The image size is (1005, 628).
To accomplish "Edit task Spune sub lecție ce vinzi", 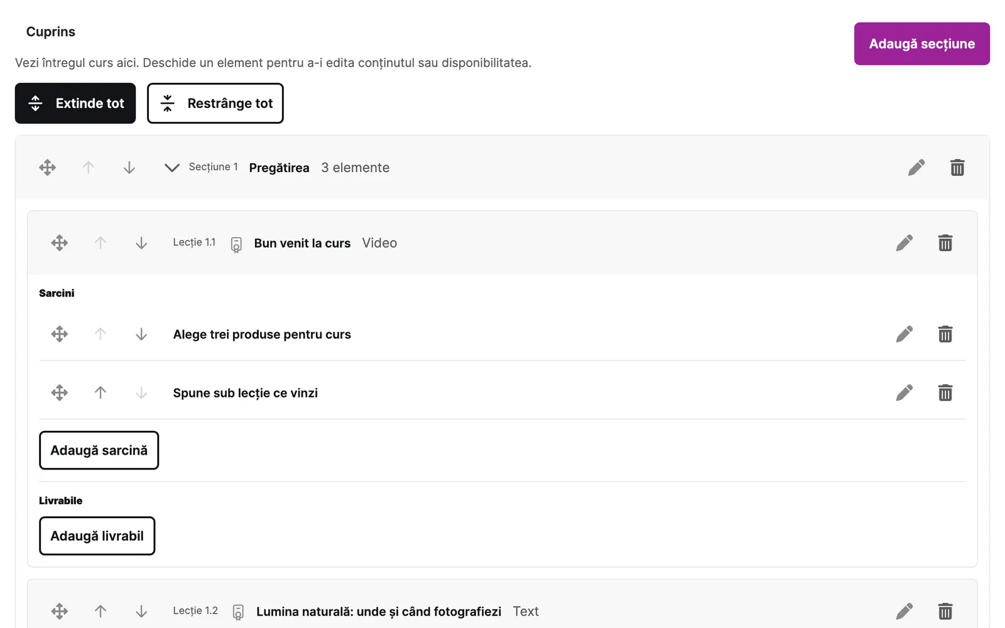I will [x=905, y=392].
